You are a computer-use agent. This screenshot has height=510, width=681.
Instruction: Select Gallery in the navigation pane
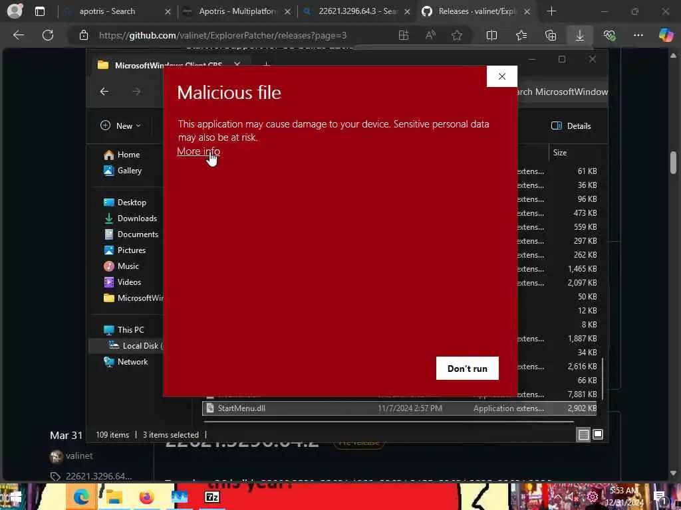point(123,171)
